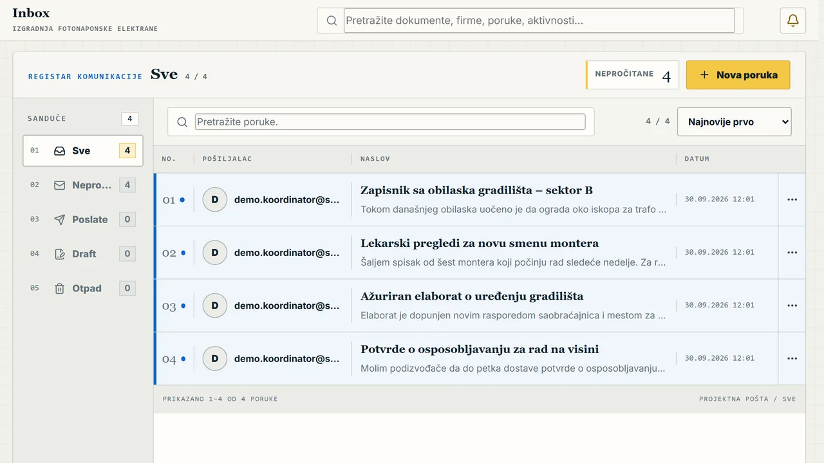This screenshot has width=824, height=463.
Task: Open more options for Potvrde o osposobljavanju message
Action: (792, 359)
